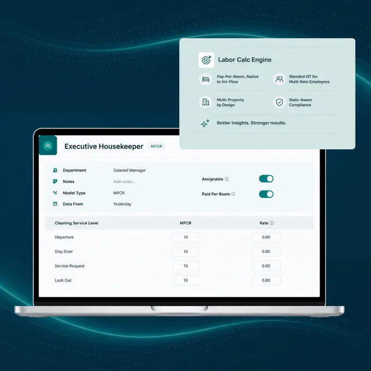Toggle the Assignable switch
Image resolution: width=371 pixels, height=371 pixels.
[x=266, y=178]
